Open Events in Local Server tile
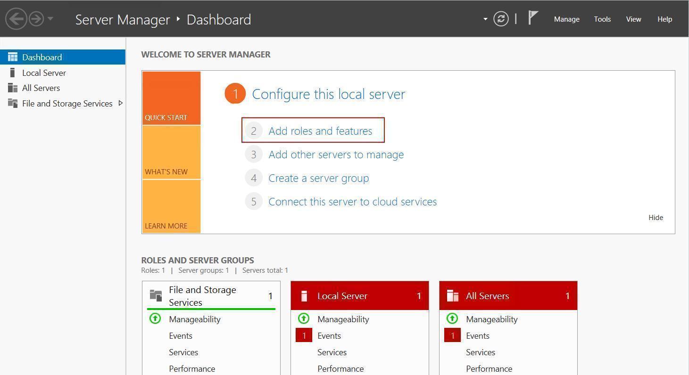 pyautogui.click(x=329, y=335)
